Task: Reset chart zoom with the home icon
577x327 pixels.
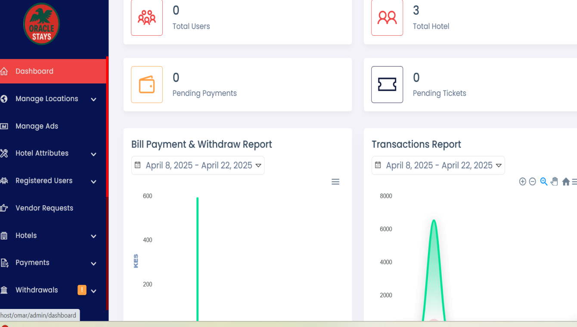Action: (x=566, y=182)
